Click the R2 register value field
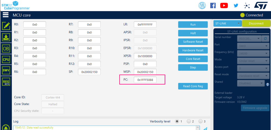The image size is (271, 130). [34, 40]
